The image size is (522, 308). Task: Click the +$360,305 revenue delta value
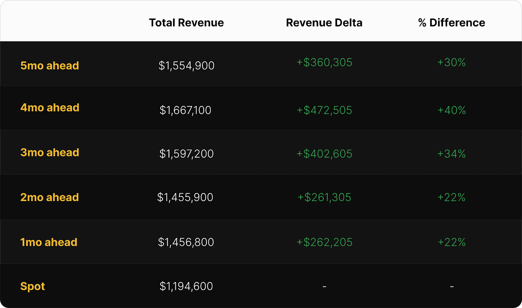[324, 62]
